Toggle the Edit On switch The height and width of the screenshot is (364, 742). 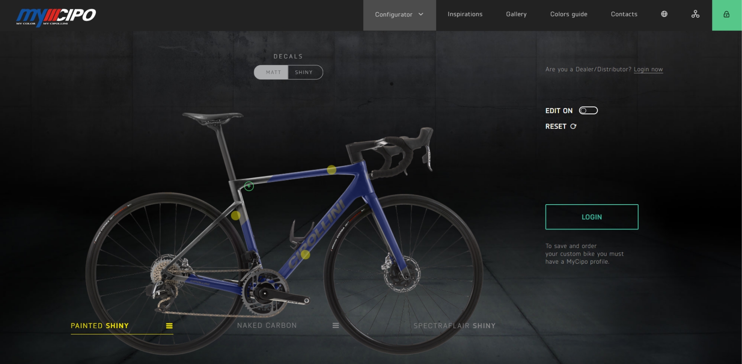(x=588, y=111)
